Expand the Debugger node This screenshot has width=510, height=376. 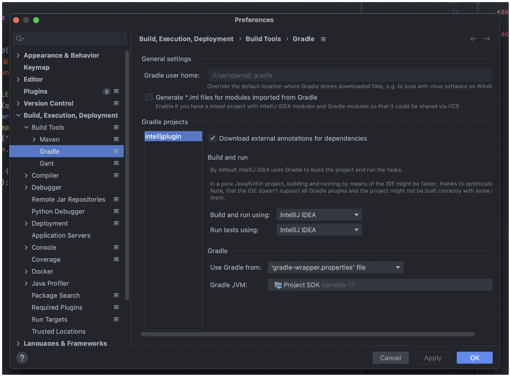(26, 188)
